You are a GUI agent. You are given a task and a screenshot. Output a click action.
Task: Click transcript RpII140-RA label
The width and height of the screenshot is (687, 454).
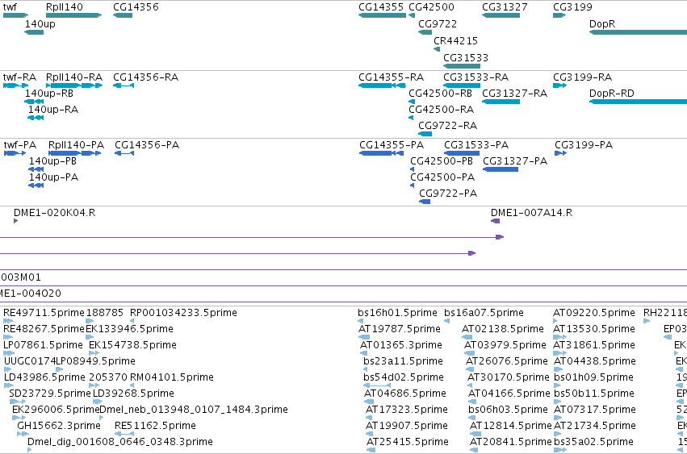pos(74,77)
